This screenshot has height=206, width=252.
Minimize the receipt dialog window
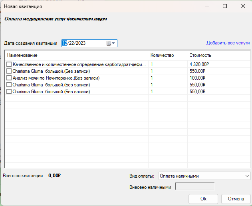(206, 6)
